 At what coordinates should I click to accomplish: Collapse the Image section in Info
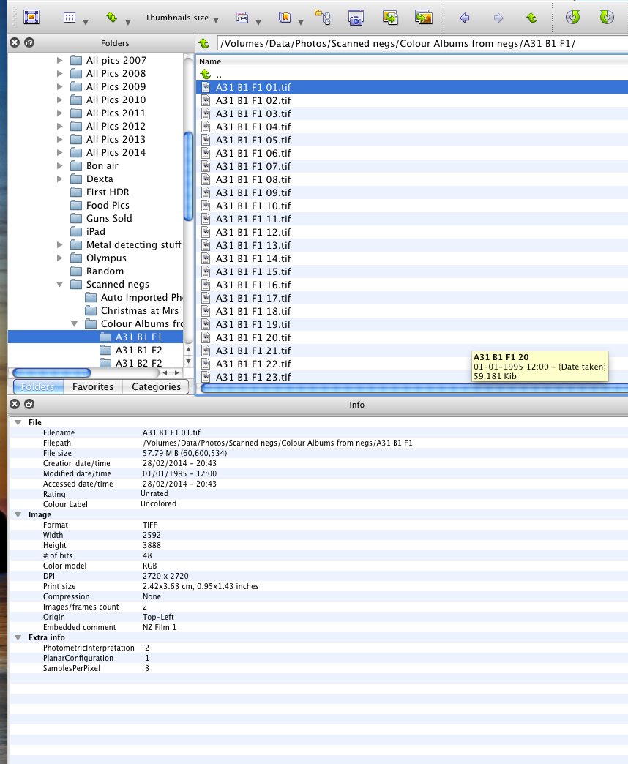pyautogui.click(x=18, y=514)
